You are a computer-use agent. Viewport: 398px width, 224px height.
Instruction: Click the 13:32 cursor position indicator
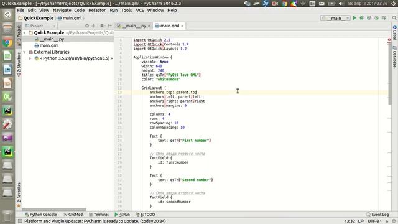click(x=349, y=222)
